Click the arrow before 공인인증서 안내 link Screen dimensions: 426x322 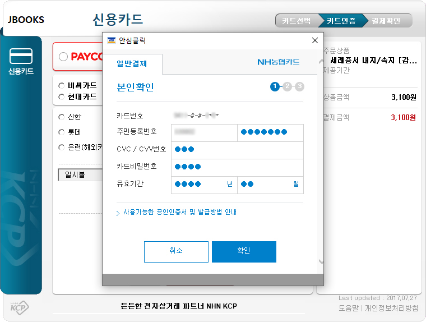point(118,213)
